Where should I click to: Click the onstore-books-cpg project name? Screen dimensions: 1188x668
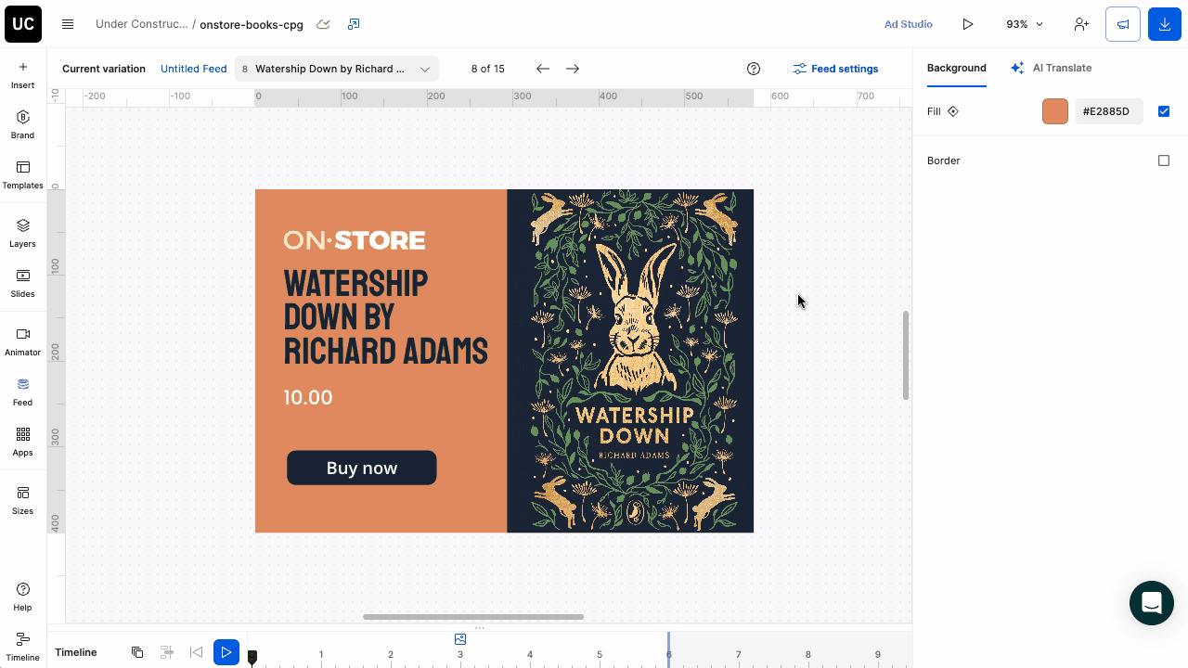[x=252, y=24]
